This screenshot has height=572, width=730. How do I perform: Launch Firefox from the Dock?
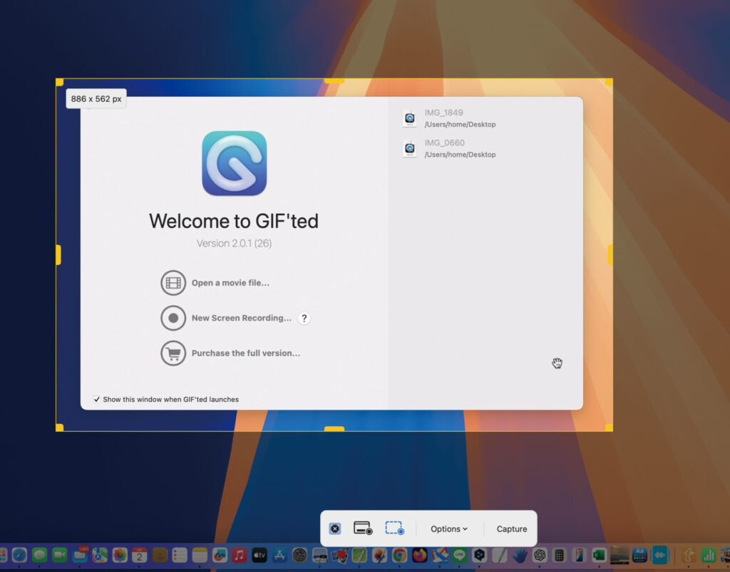coord(419,555)
